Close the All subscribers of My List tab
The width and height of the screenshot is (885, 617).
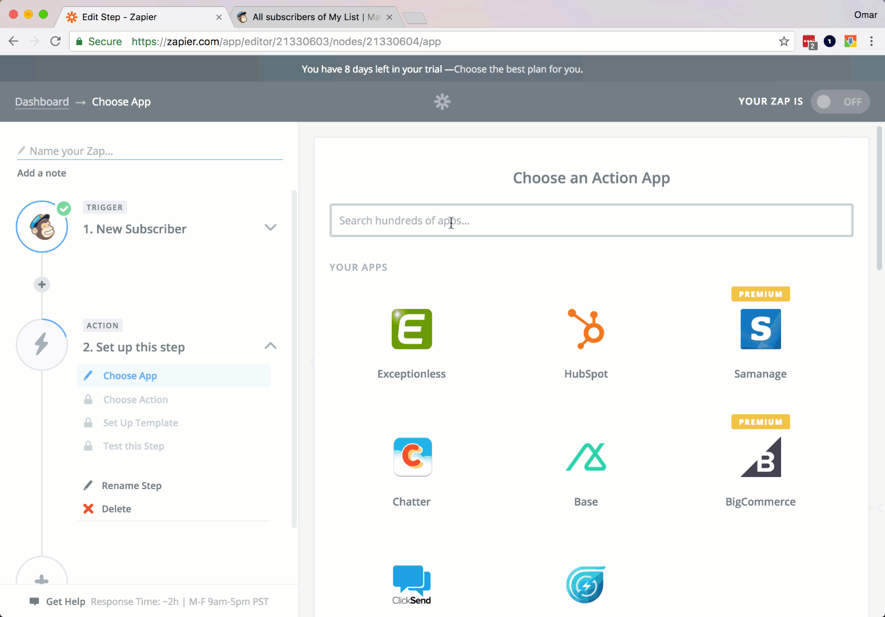coord(389,17)
